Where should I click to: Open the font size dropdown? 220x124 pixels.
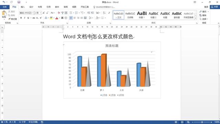point(41,13)
